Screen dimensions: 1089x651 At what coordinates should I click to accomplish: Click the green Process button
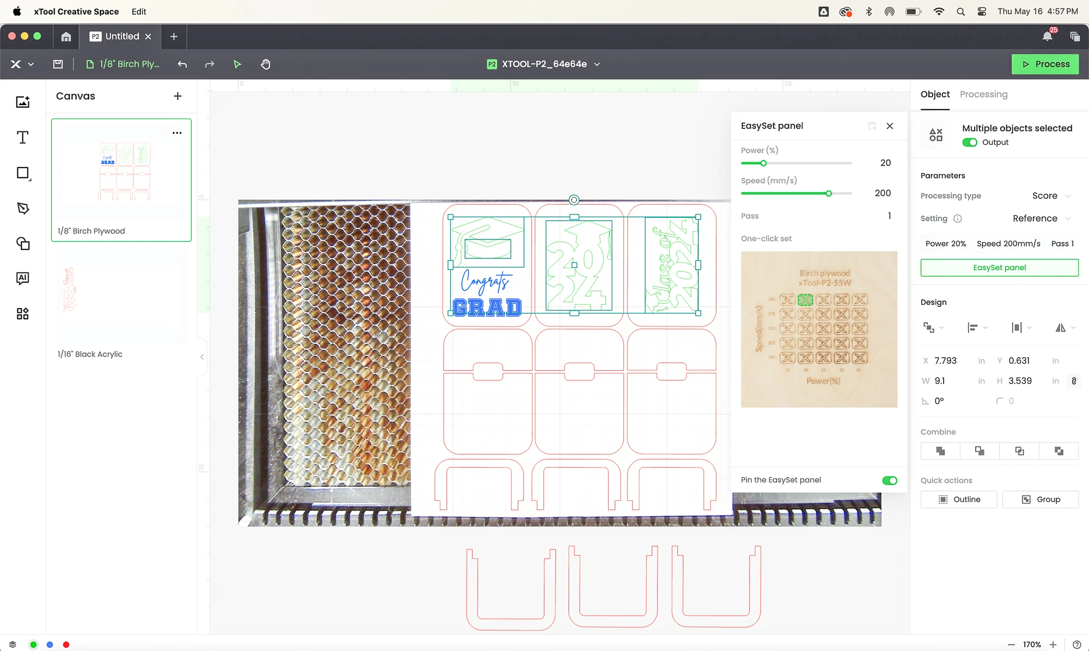click(x=1045, y=64)
